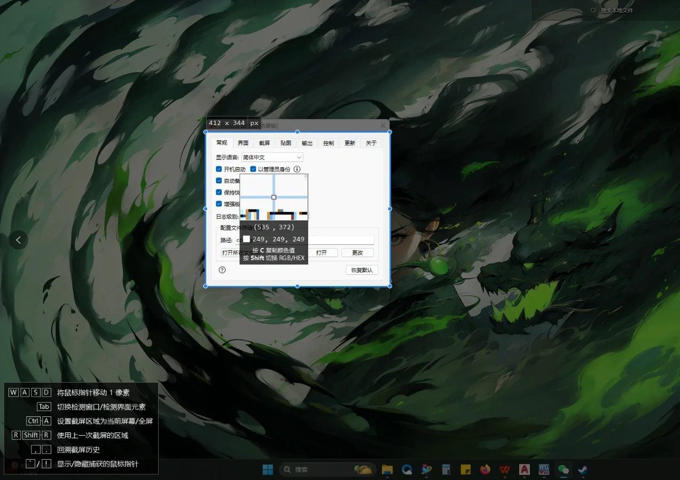
Task: Uncheck the 保持快 checkbox
Action: pos(219,192)
